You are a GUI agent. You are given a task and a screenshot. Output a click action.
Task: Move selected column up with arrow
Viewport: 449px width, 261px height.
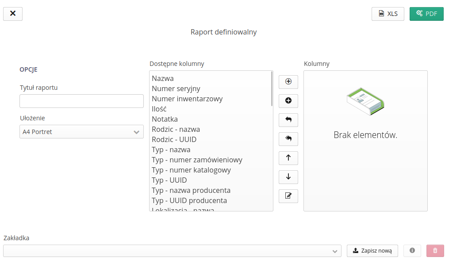click(288, 158)
